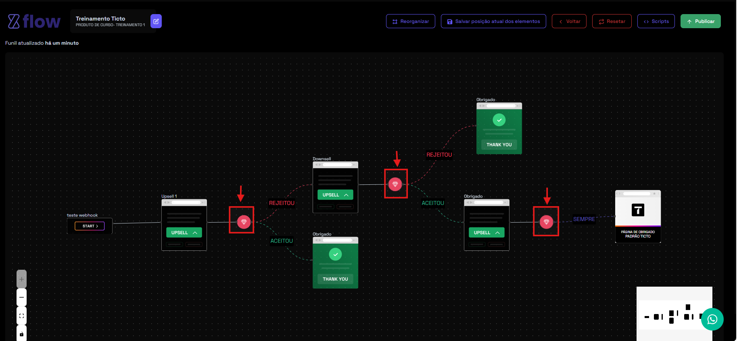Click the fit view icon
The width and height of the screenshot is (737, 341).
click(x=22, y=316)
